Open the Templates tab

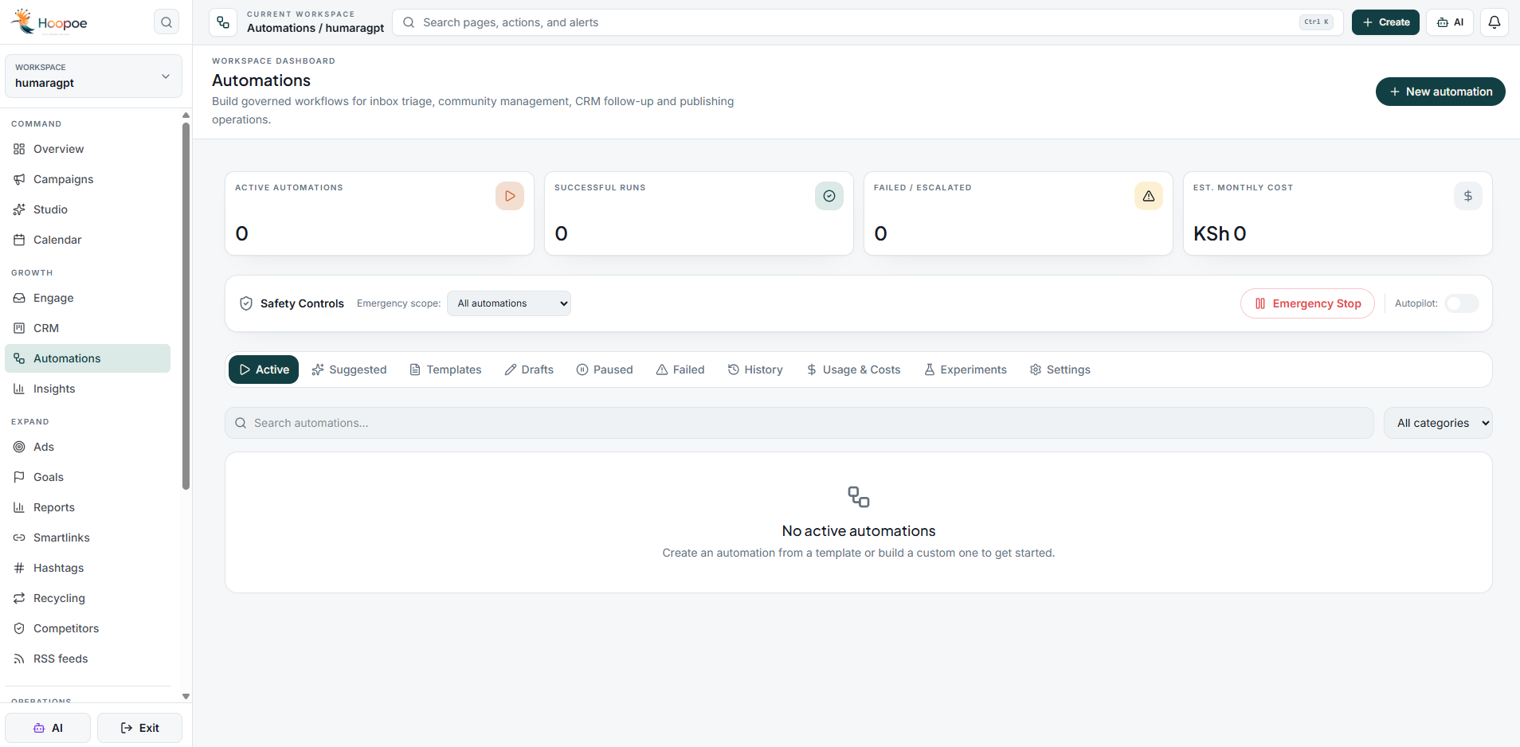(445, 370)
